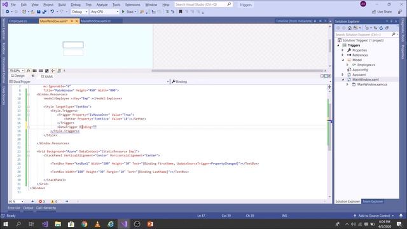Open the File menu

tap(13, 4)
